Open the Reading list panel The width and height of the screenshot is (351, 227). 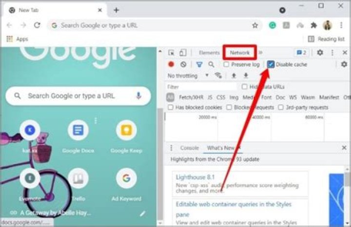tap(326, 39)
